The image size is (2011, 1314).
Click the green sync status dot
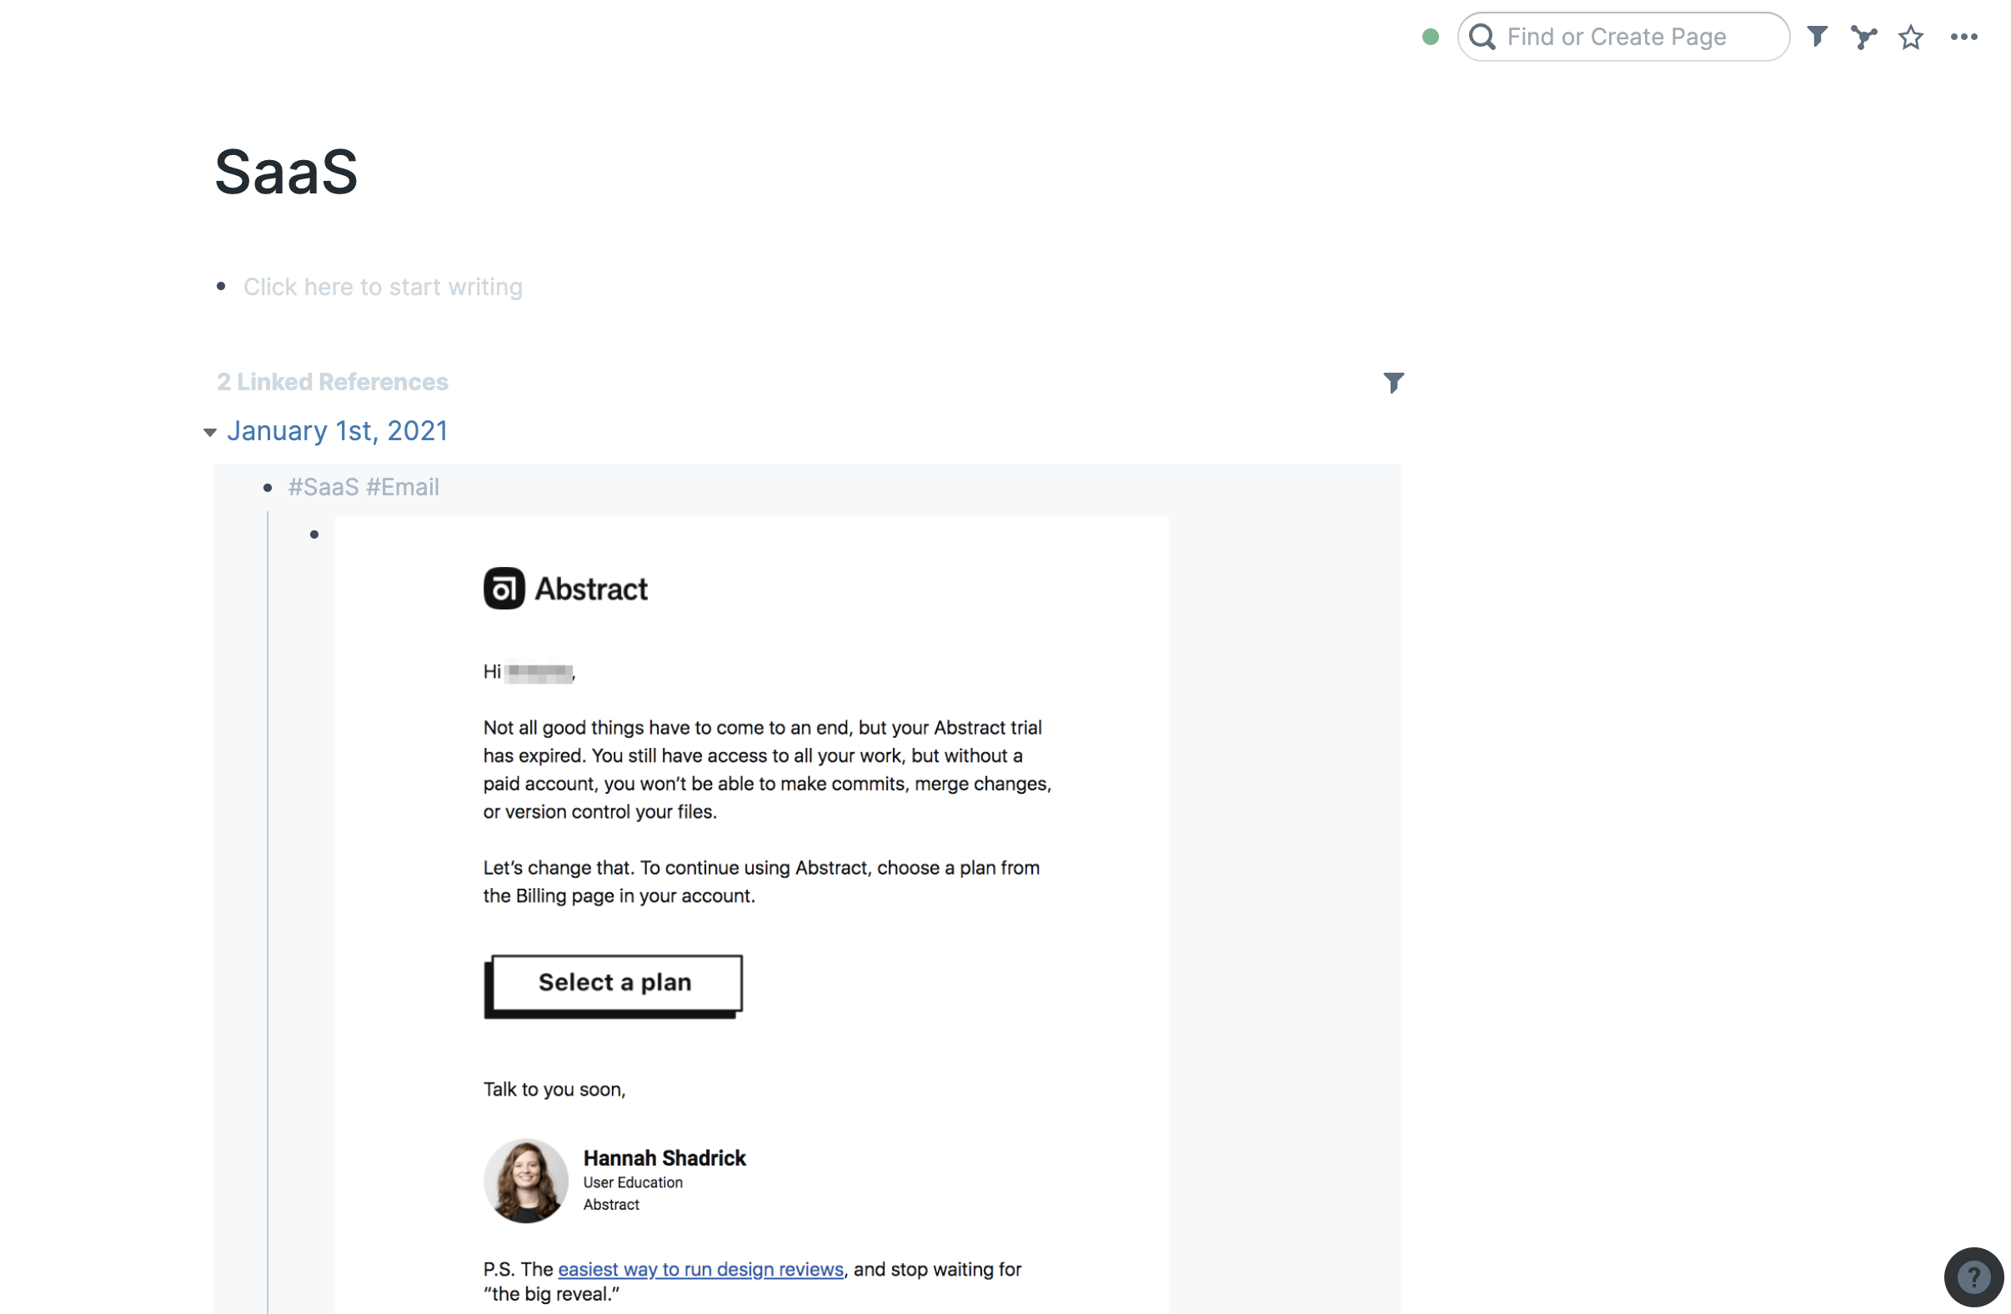click(x=1430, y=37)
